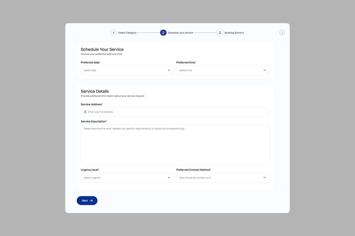Open the Schedule your service step label

pyautogui.click(x=180, y=33)
